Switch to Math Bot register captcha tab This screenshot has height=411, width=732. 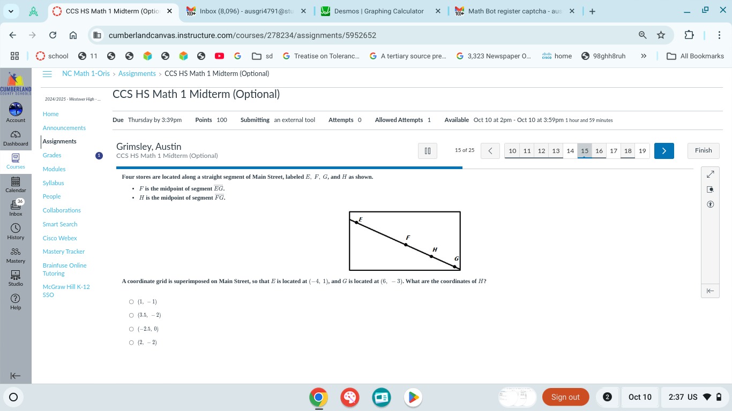514,11
